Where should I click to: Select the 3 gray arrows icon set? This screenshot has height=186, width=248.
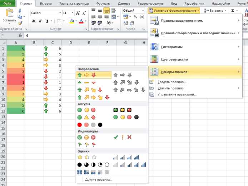point(123,75)
